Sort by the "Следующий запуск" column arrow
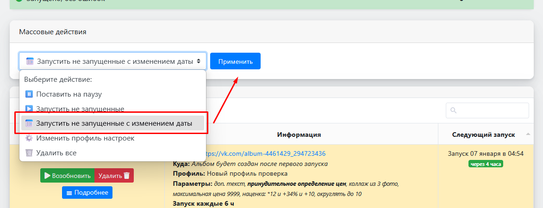The width and height of the screenshot is (543, 208). [528, 135]
